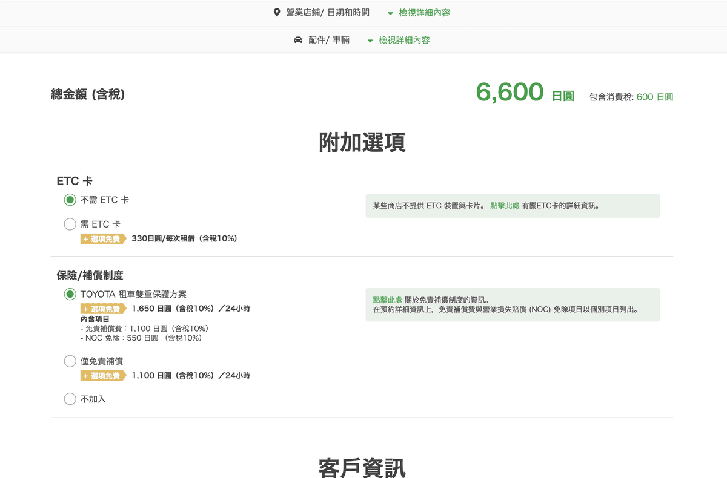Click the 營業店鋪/ 日期和時間 section header
The width and height of the screenshot is (727, 478).
[x=328, y=13]
